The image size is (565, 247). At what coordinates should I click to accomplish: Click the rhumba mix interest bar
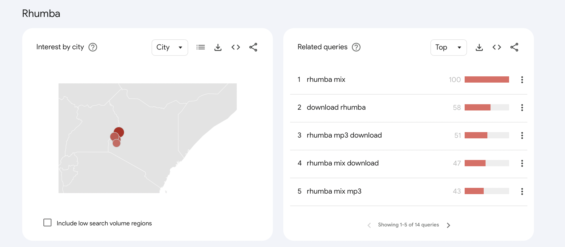coord(487,79)
